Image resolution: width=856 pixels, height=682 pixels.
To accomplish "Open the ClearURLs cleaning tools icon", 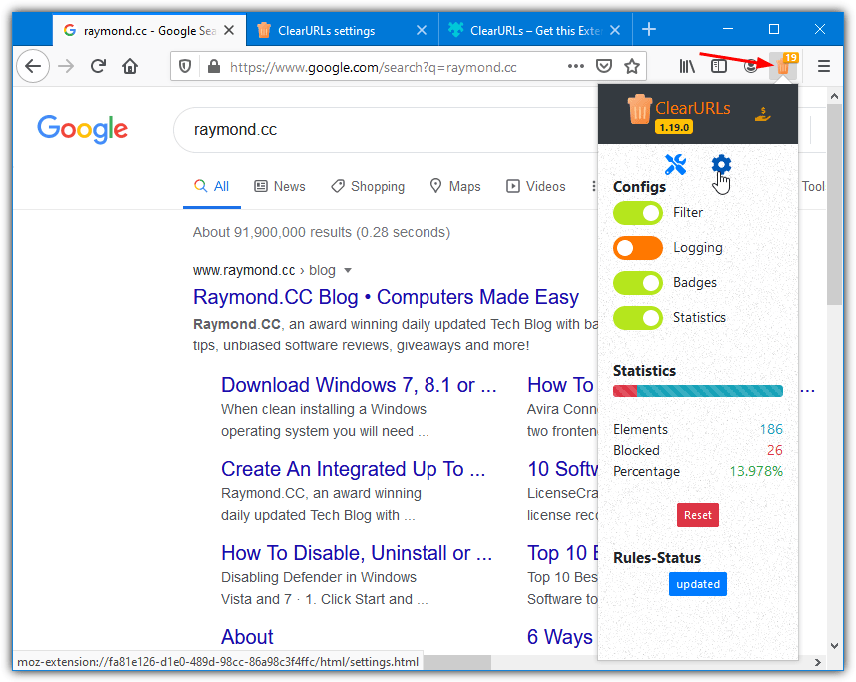I will click(x=675, y=164).
